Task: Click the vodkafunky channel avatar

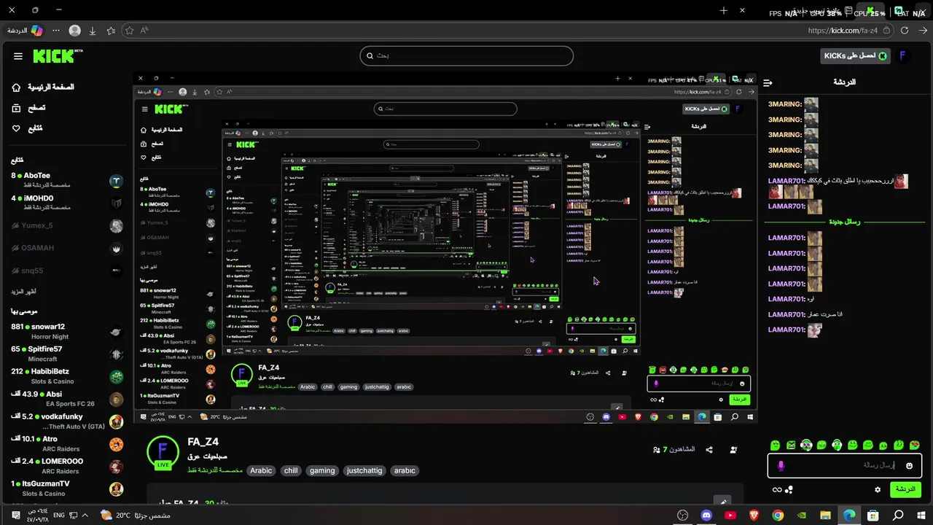Action: pos(116,421)
